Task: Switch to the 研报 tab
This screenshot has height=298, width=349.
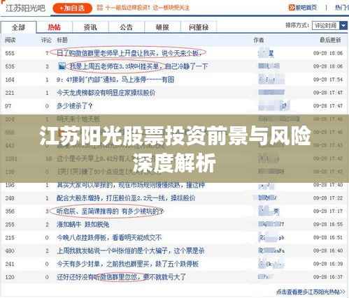Action: click(x=162, y=27)
